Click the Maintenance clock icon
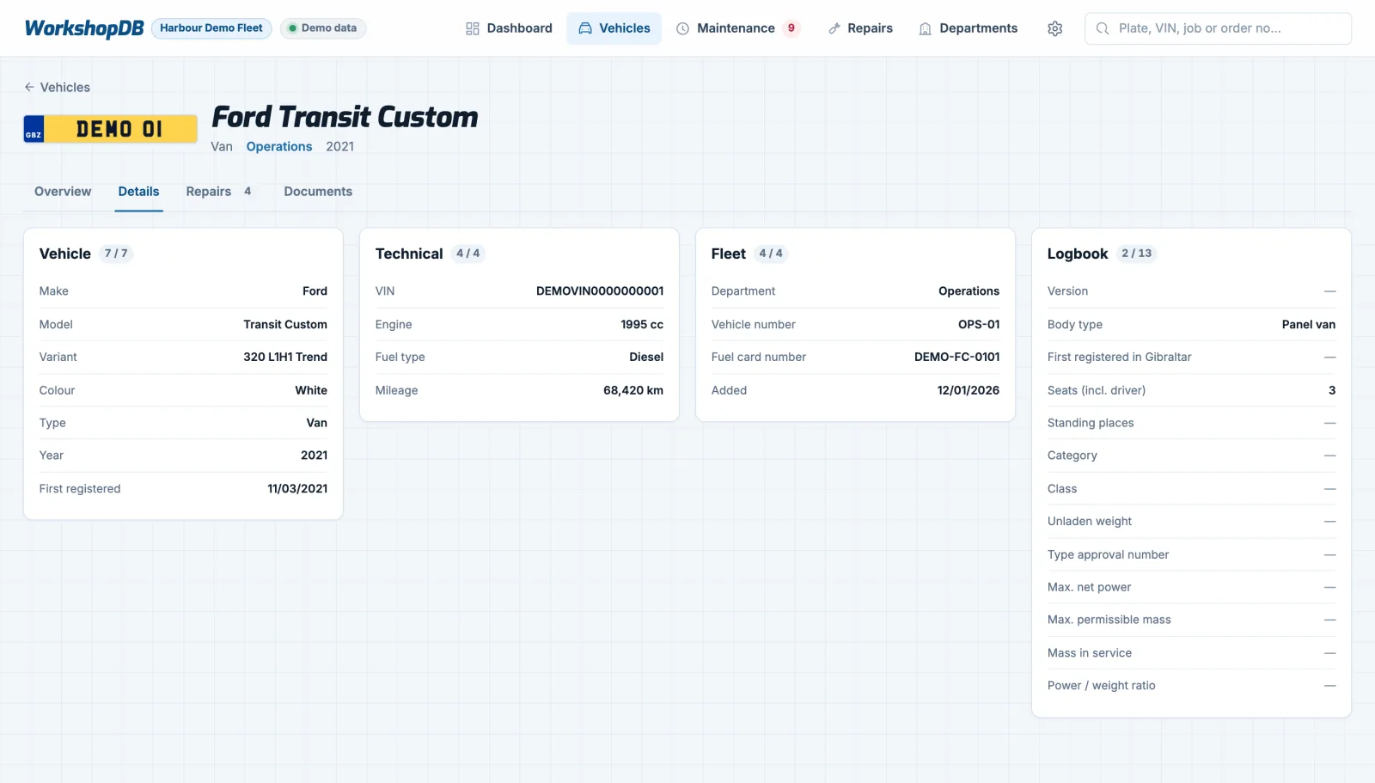 683,28
